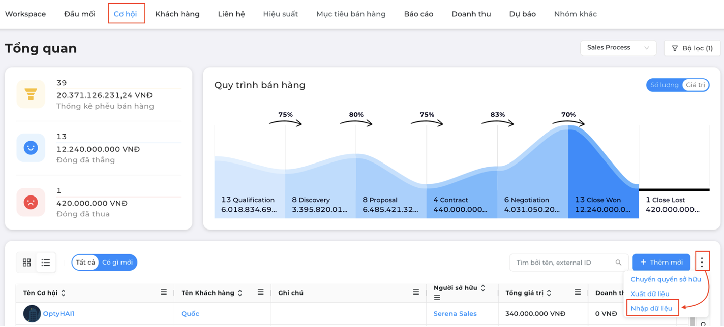Click the smiley Closed Won icon

(31, 148)
